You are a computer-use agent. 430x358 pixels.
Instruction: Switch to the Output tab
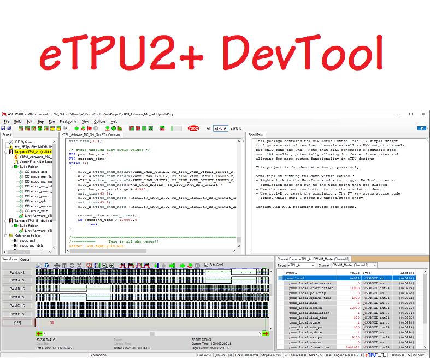tap(25, 259)
